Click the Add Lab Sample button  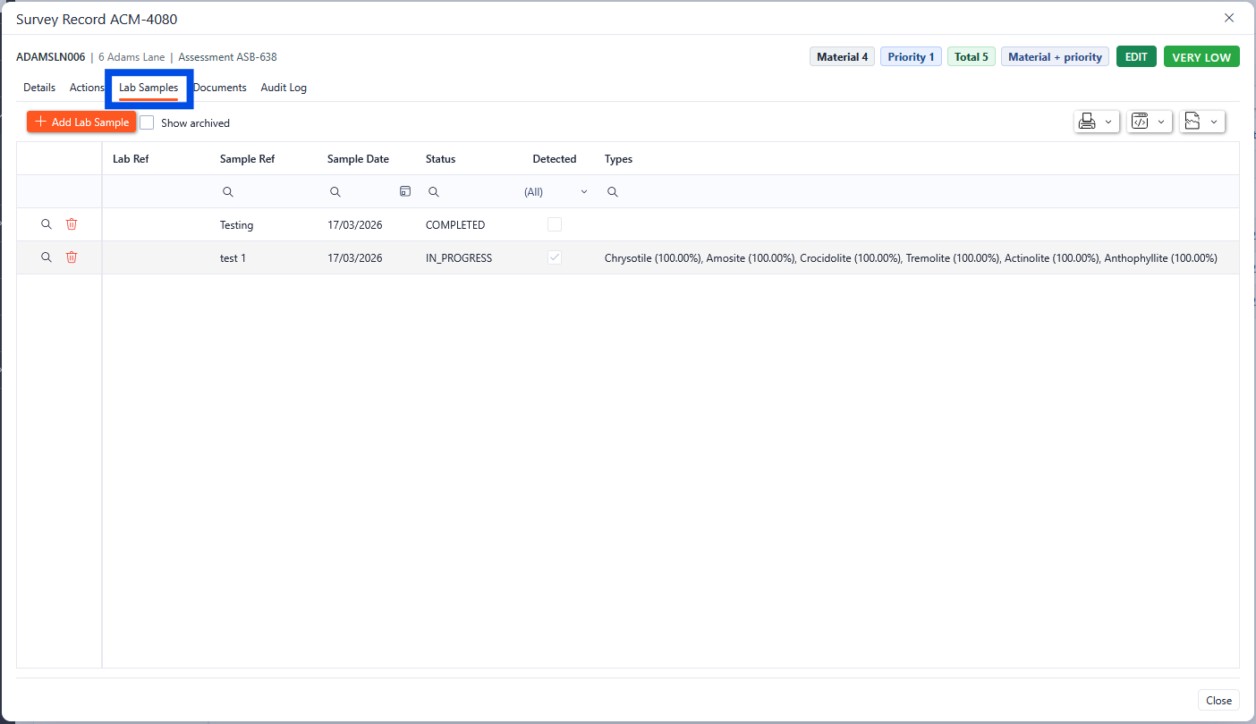click(81, 122)
